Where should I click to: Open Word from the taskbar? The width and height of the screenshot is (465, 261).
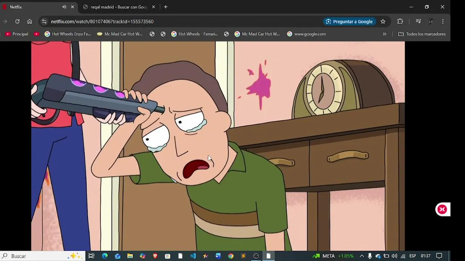click(x=218, y=256)
